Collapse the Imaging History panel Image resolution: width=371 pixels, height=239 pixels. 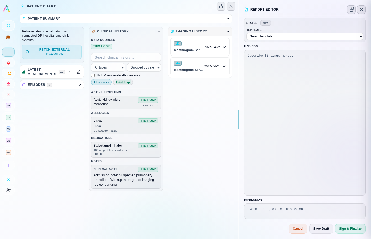pyautogui.click(x=228, y=31)
